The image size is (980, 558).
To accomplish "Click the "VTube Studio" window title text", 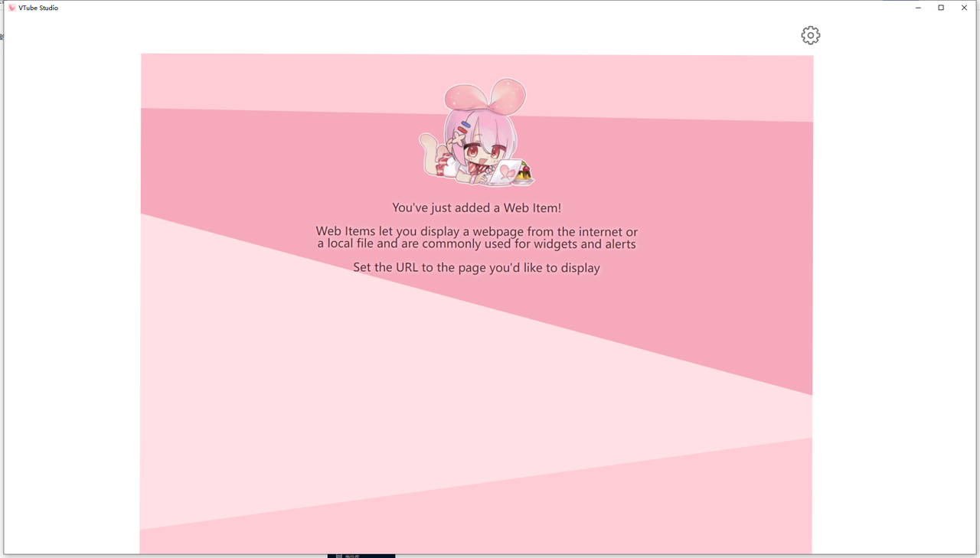I will 38,8.
